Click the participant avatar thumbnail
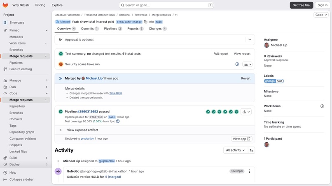 267,145
